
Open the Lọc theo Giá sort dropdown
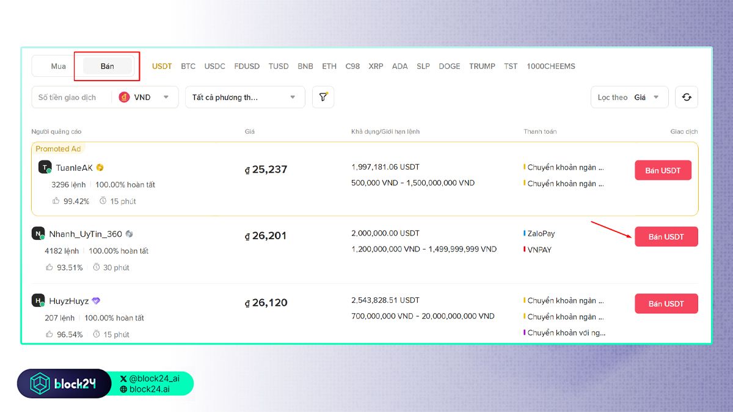point(629,97)
